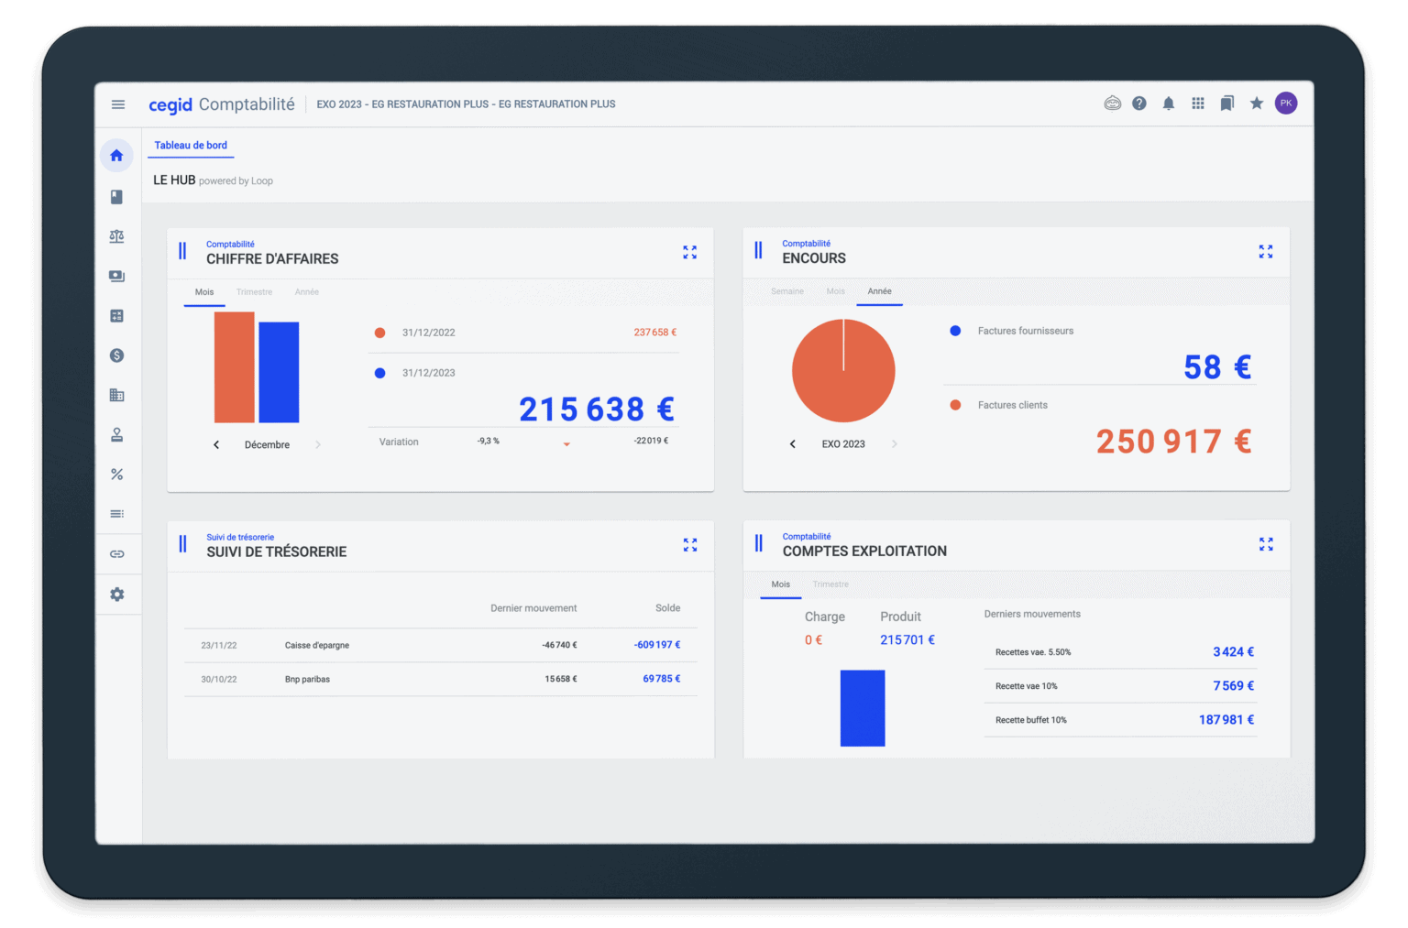Click the calculator icon in the sidebar
1408x928 pixels.
(117, 315)
